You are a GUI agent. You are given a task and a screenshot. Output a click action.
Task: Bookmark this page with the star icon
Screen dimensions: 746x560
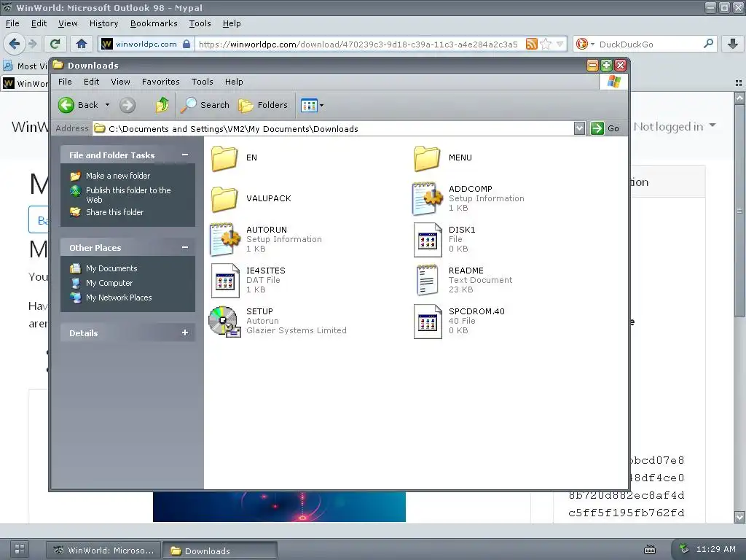546,44
